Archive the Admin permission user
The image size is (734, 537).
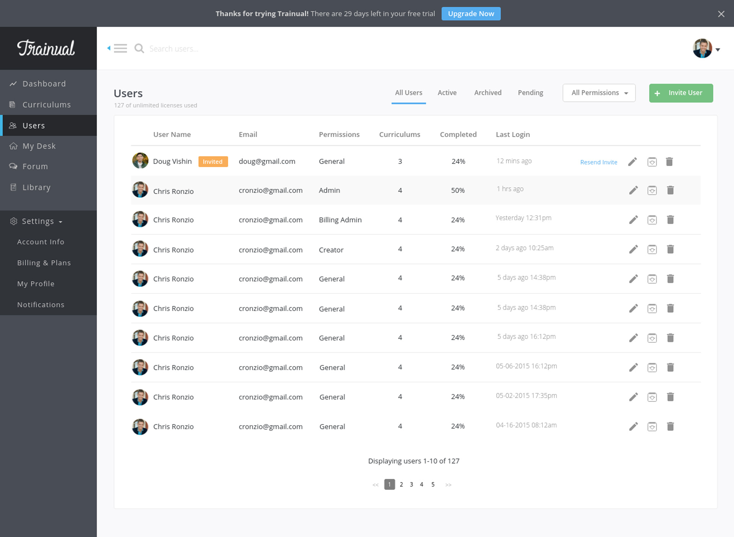click(652, 190)
